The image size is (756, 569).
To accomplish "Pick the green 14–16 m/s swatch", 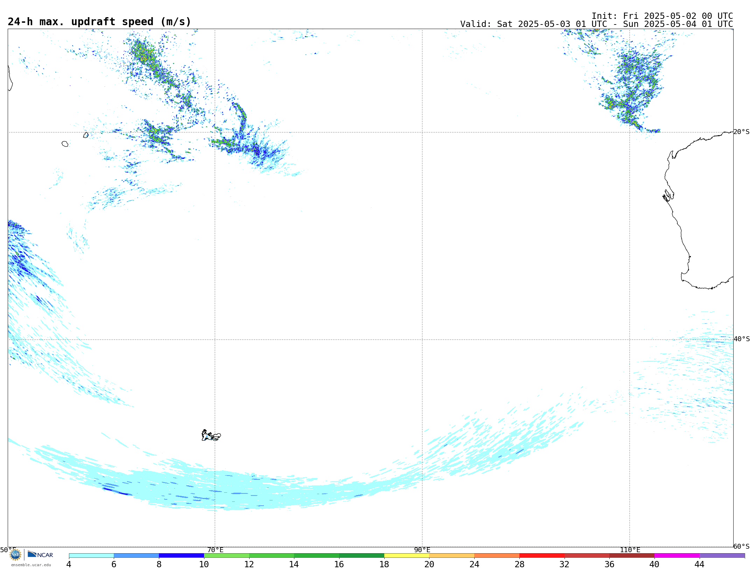I will [x=317, y=556].
